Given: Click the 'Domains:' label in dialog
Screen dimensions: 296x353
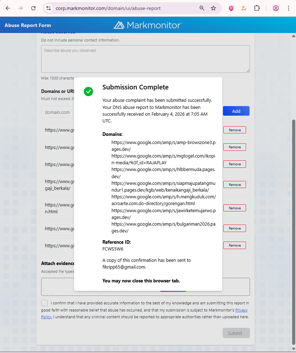Looking at the screenshot, I should [x=112, y=134].
